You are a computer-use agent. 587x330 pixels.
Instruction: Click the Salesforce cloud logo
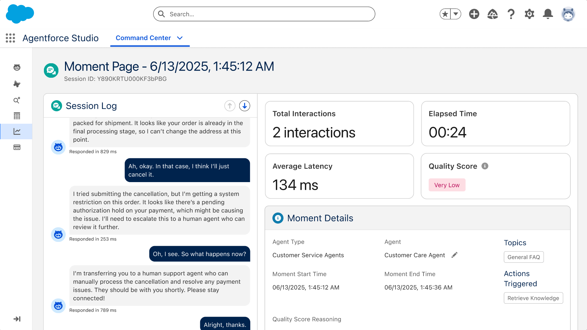point(20,14)
